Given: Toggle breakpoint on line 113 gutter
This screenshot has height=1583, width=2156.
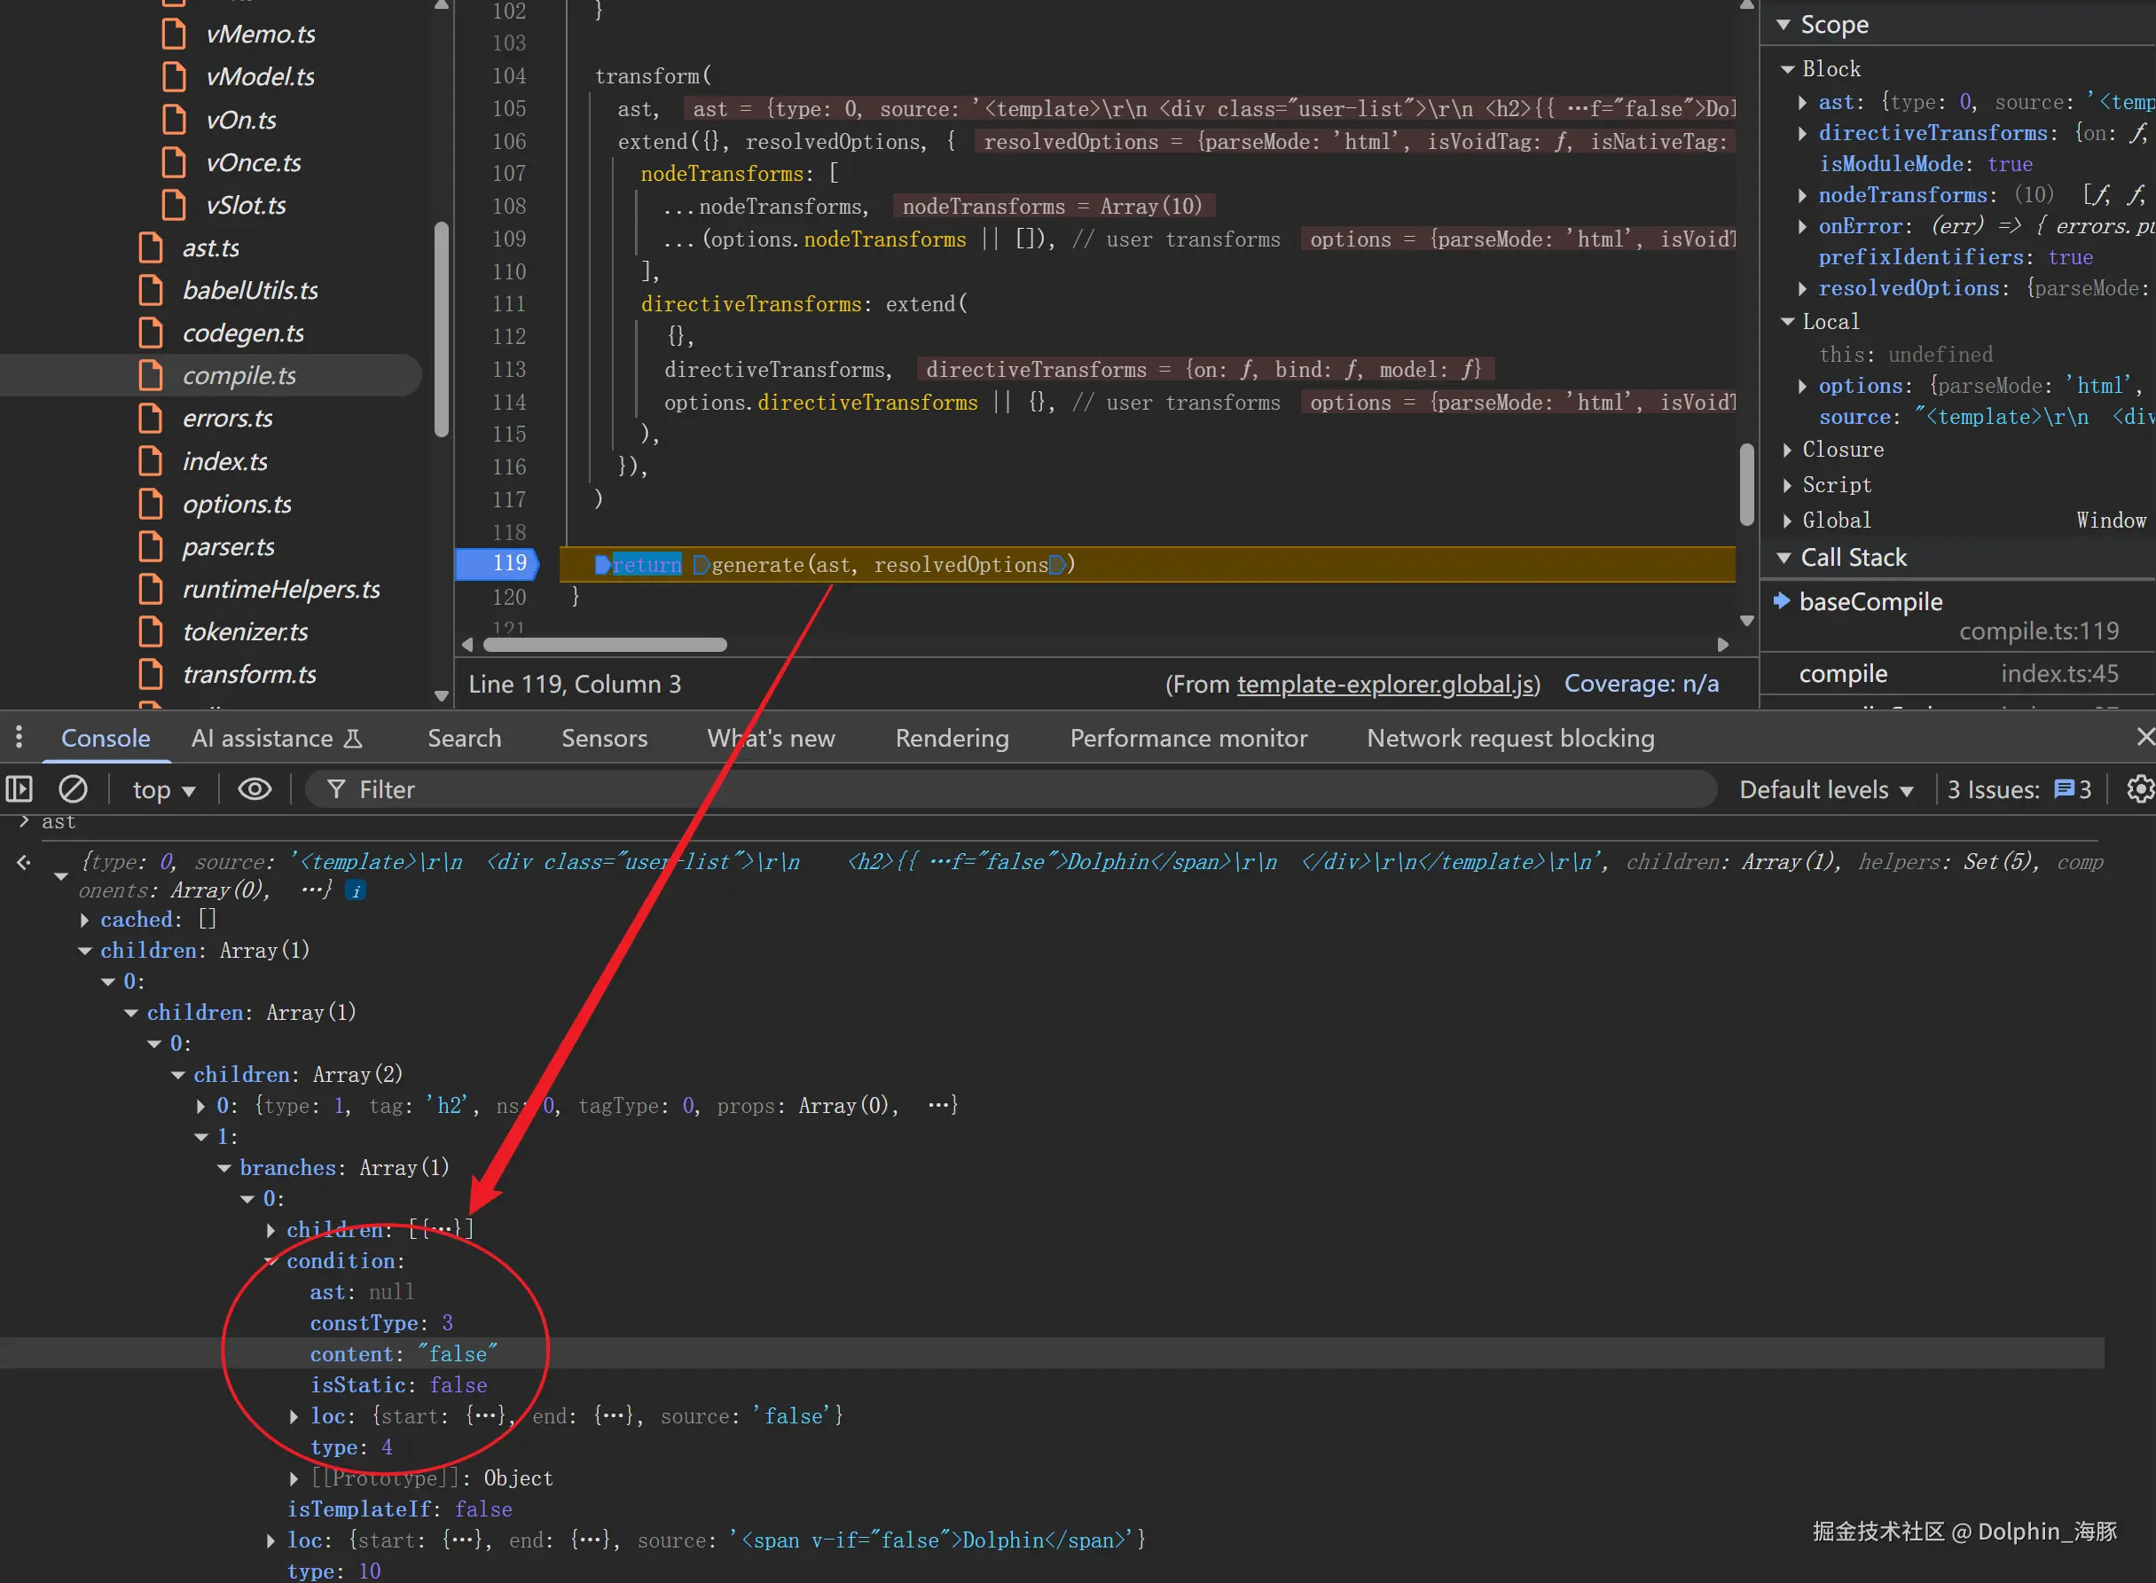Looking at the screenshot, I should pos(509,369).
